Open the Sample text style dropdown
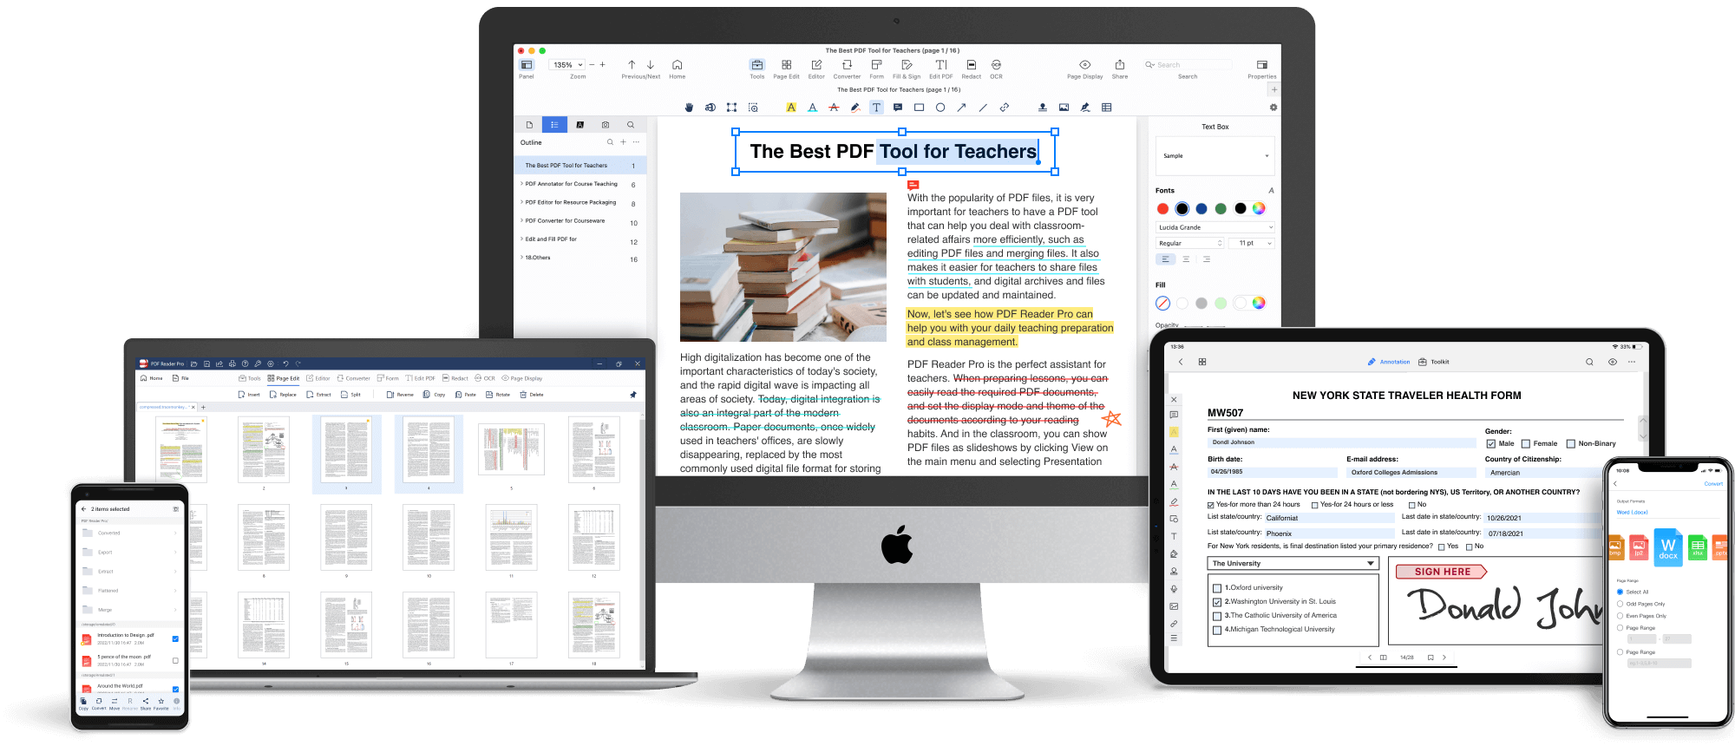The height and width of the screenshot is (746, 1735). click(x=1214, y=156)
